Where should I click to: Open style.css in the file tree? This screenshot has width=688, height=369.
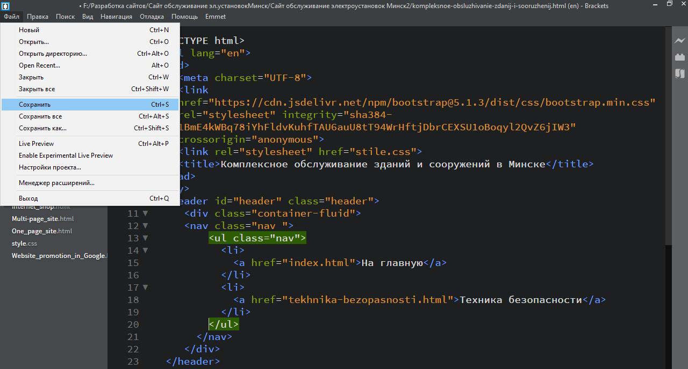tap(24, 243)
